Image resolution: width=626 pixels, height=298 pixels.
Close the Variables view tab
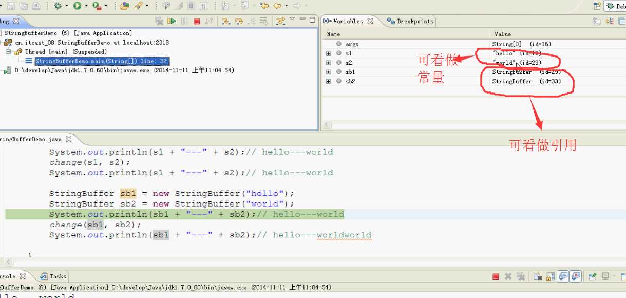coord(370,21)
